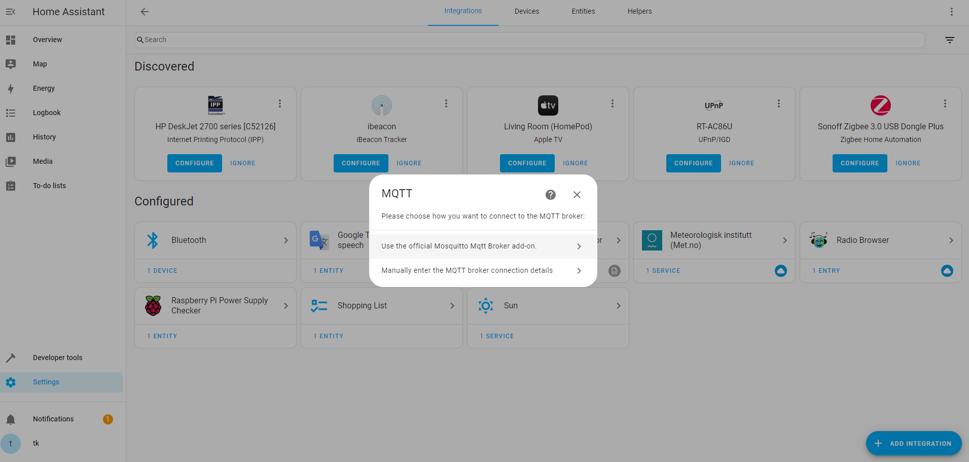Open the filter icon beside search

tap(949, 40)
